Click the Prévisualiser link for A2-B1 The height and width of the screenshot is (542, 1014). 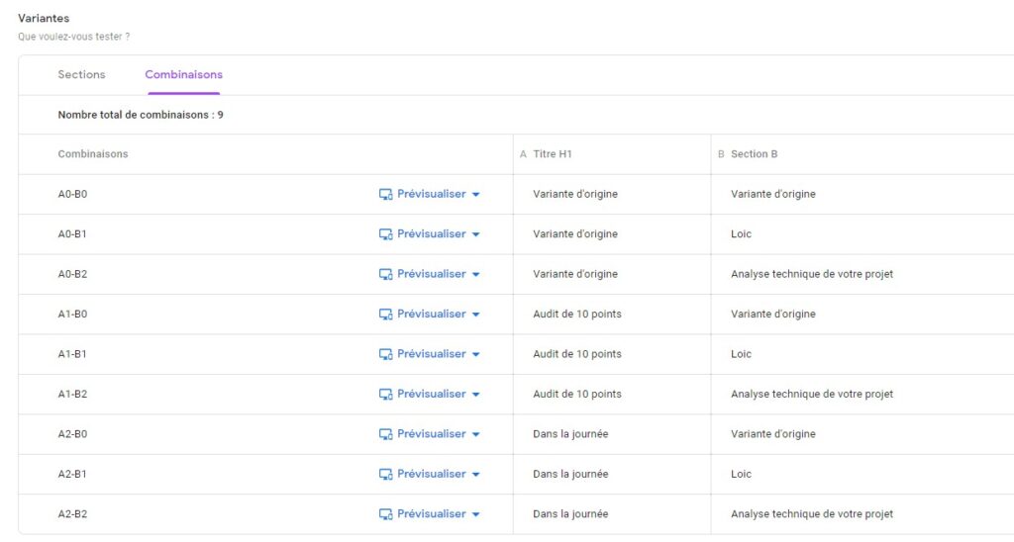tap(432, 474)
